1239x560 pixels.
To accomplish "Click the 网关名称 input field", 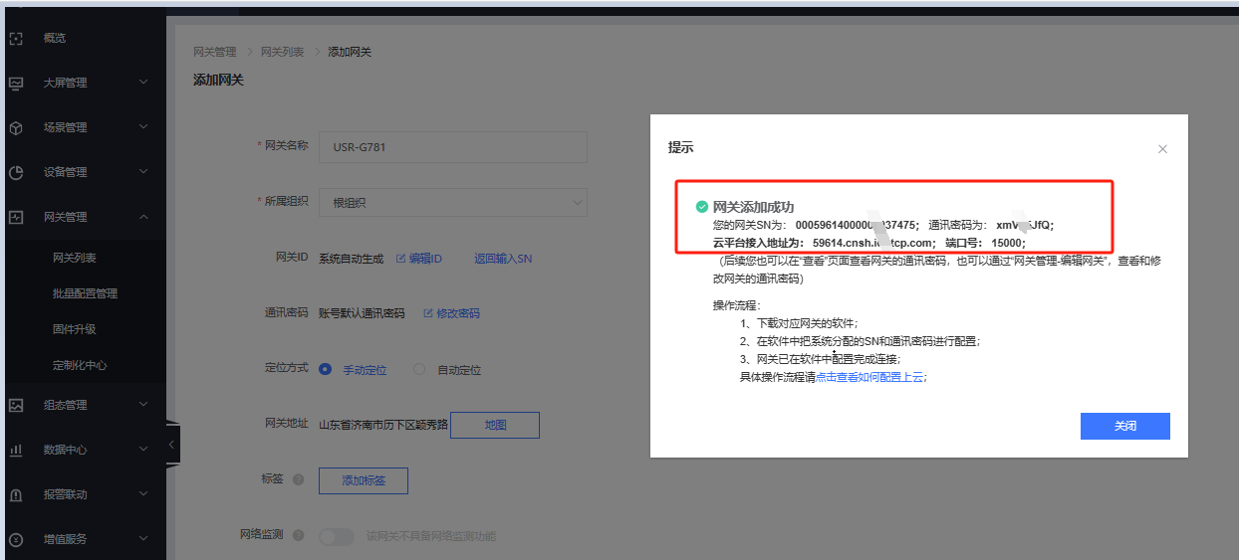I will coord(452,147).
